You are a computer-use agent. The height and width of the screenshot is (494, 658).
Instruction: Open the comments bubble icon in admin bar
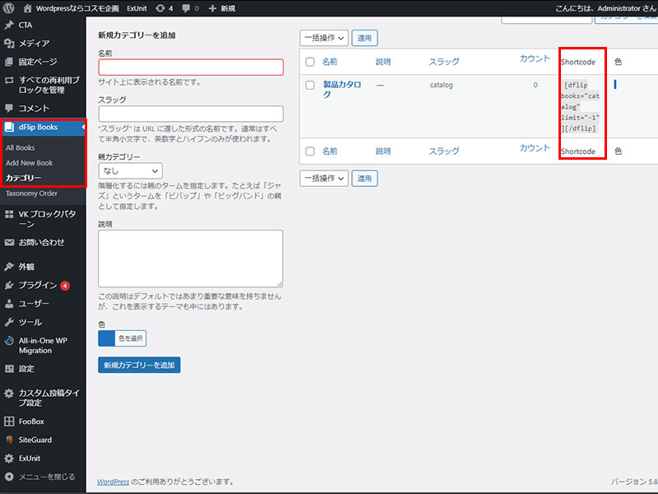pyautogui.click(x=185, y=7)
